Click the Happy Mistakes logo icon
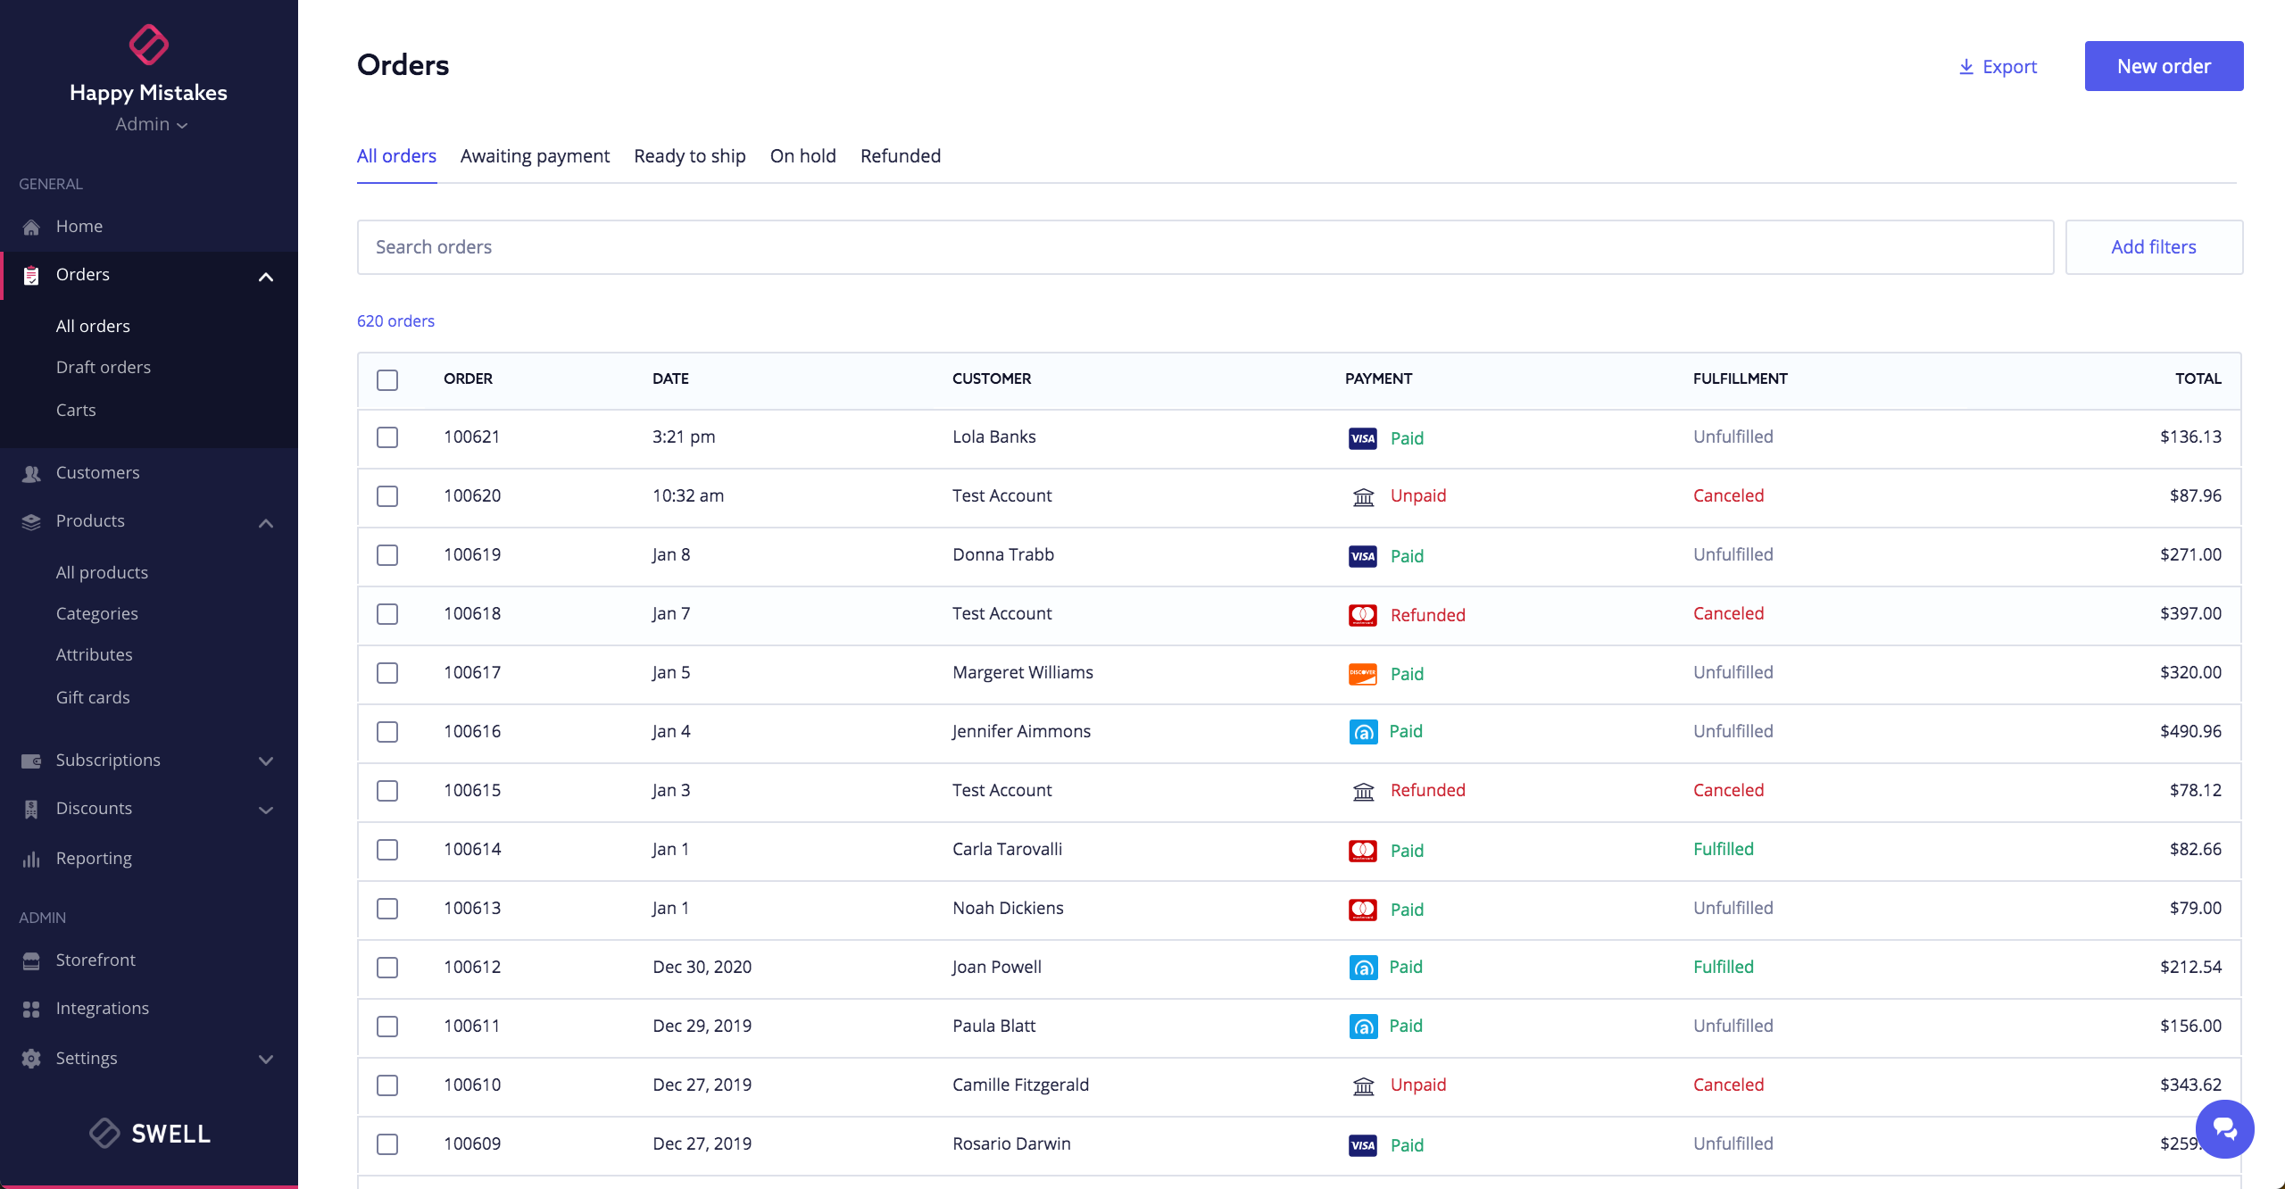Screen dimensions: 2285x1189 coord(148,45)
